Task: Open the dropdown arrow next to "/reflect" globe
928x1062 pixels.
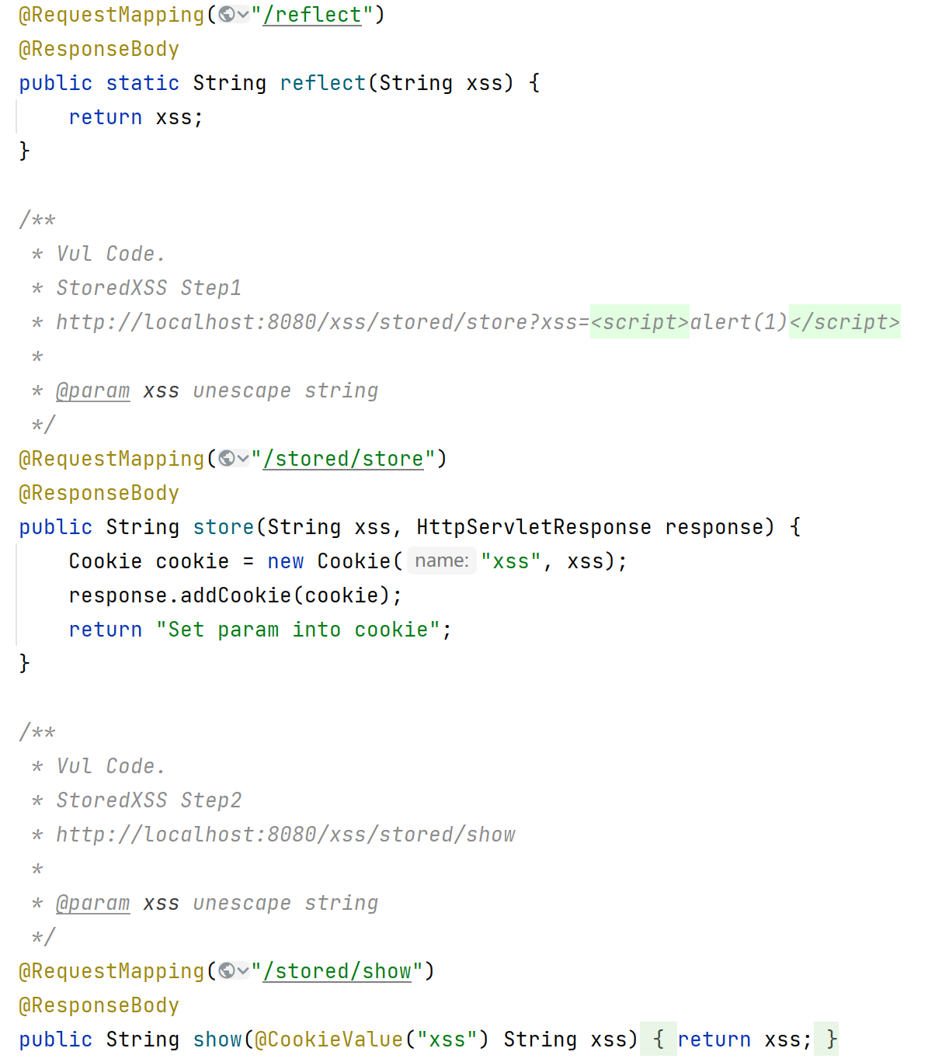Action: 243,15
